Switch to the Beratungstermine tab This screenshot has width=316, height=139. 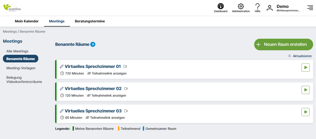click(x=90, y=21)
